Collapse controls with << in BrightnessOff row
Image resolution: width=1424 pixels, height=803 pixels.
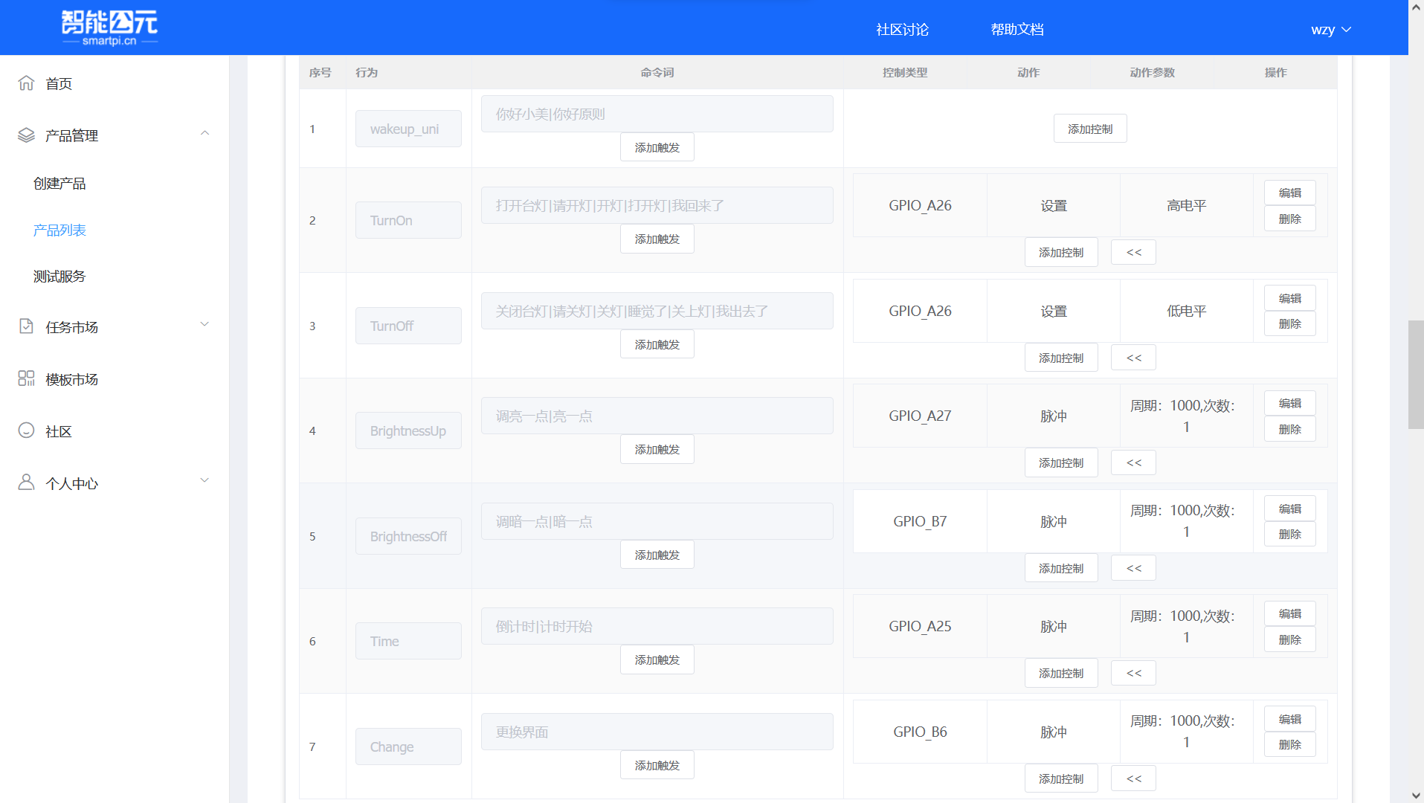1134,568
